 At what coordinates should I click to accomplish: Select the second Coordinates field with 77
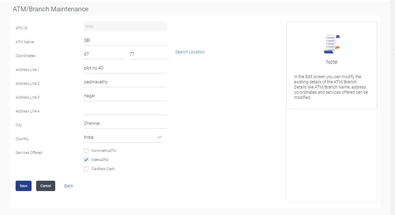point(149,54)
